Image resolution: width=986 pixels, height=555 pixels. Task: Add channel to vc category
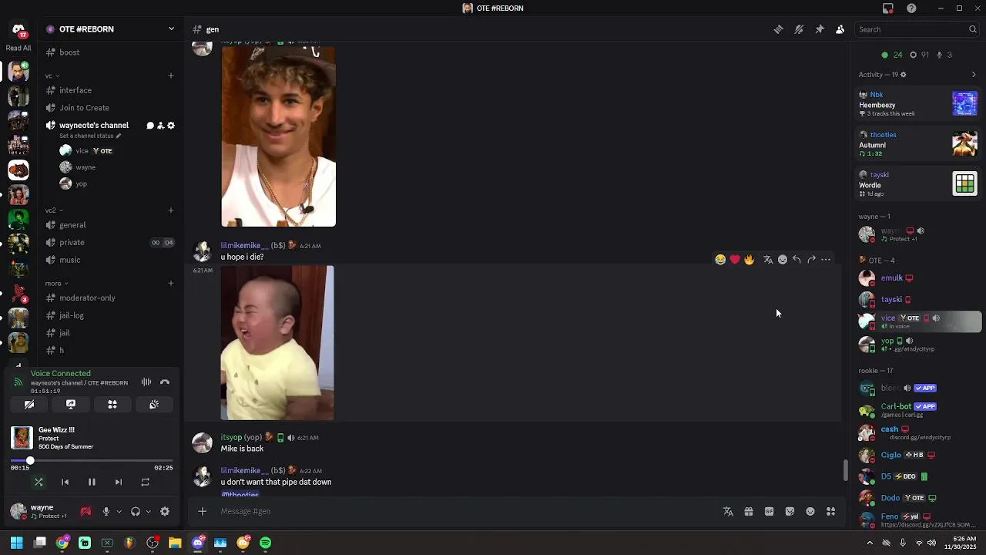pos(171,76)
